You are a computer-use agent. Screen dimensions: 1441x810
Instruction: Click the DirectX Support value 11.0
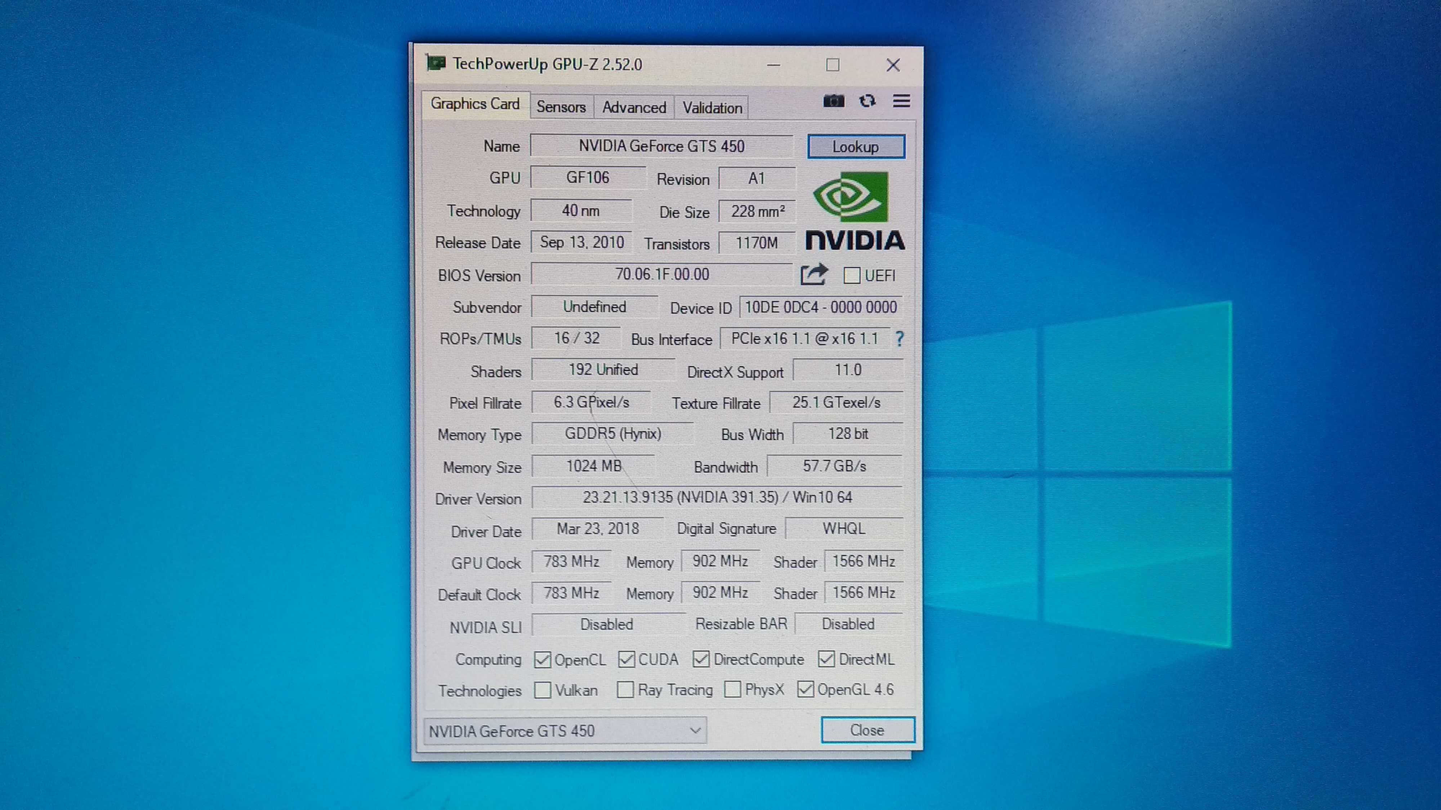pos(848,370)
